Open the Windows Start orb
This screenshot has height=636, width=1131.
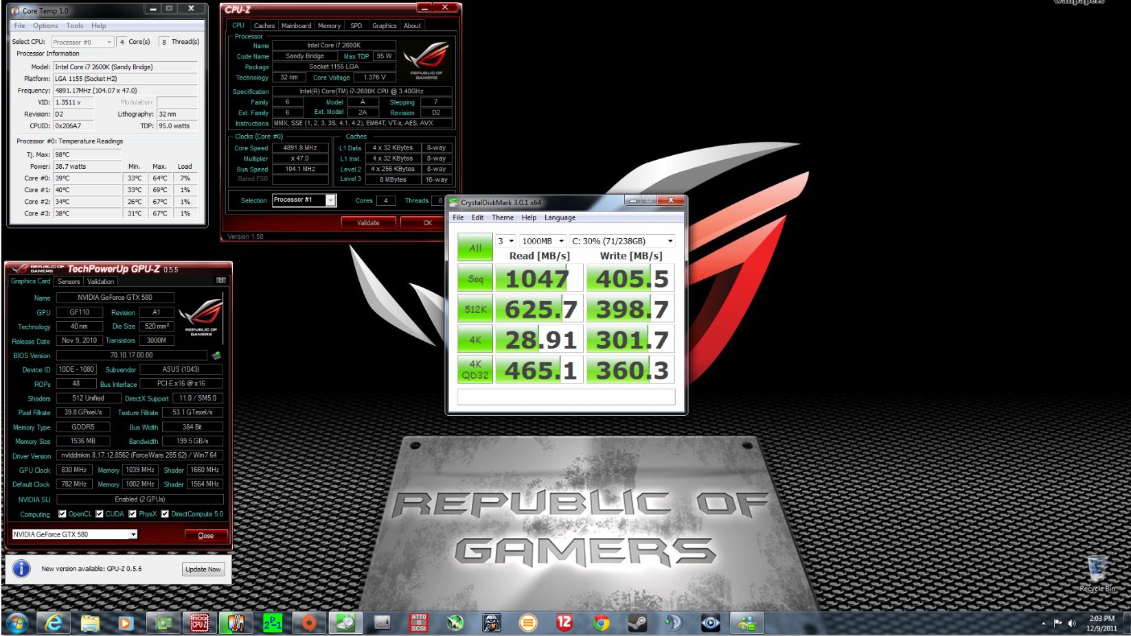point(16,623)
